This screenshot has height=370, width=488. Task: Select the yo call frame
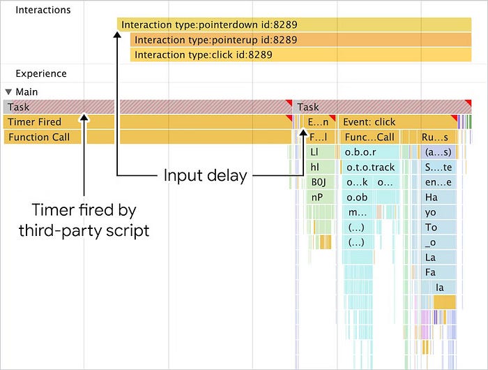[439, 212]
